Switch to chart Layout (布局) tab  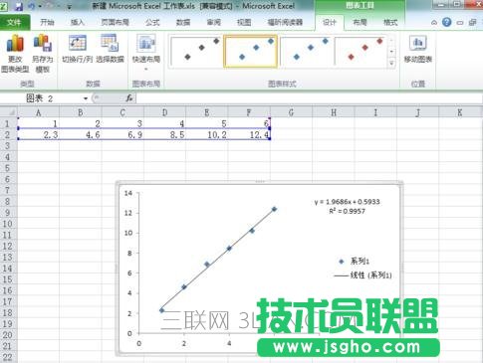pyautogui.click(x=360, y=23)
